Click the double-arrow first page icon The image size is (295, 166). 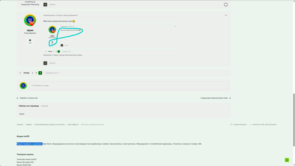point(20,73)
